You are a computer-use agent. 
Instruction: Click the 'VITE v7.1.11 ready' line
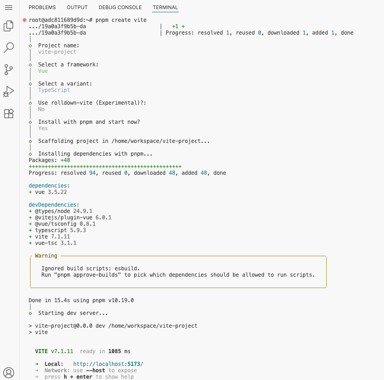point(82,351)
